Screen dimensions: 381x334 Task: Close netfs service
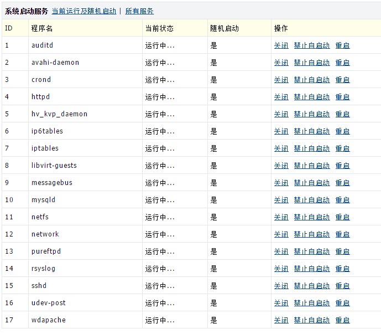pyautogui.click(x=281, y=217)
